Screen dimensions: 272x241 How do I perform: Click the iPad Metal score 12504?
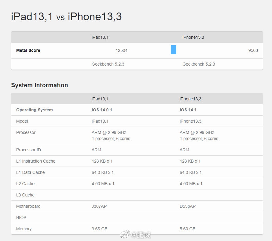coord(121,50)
